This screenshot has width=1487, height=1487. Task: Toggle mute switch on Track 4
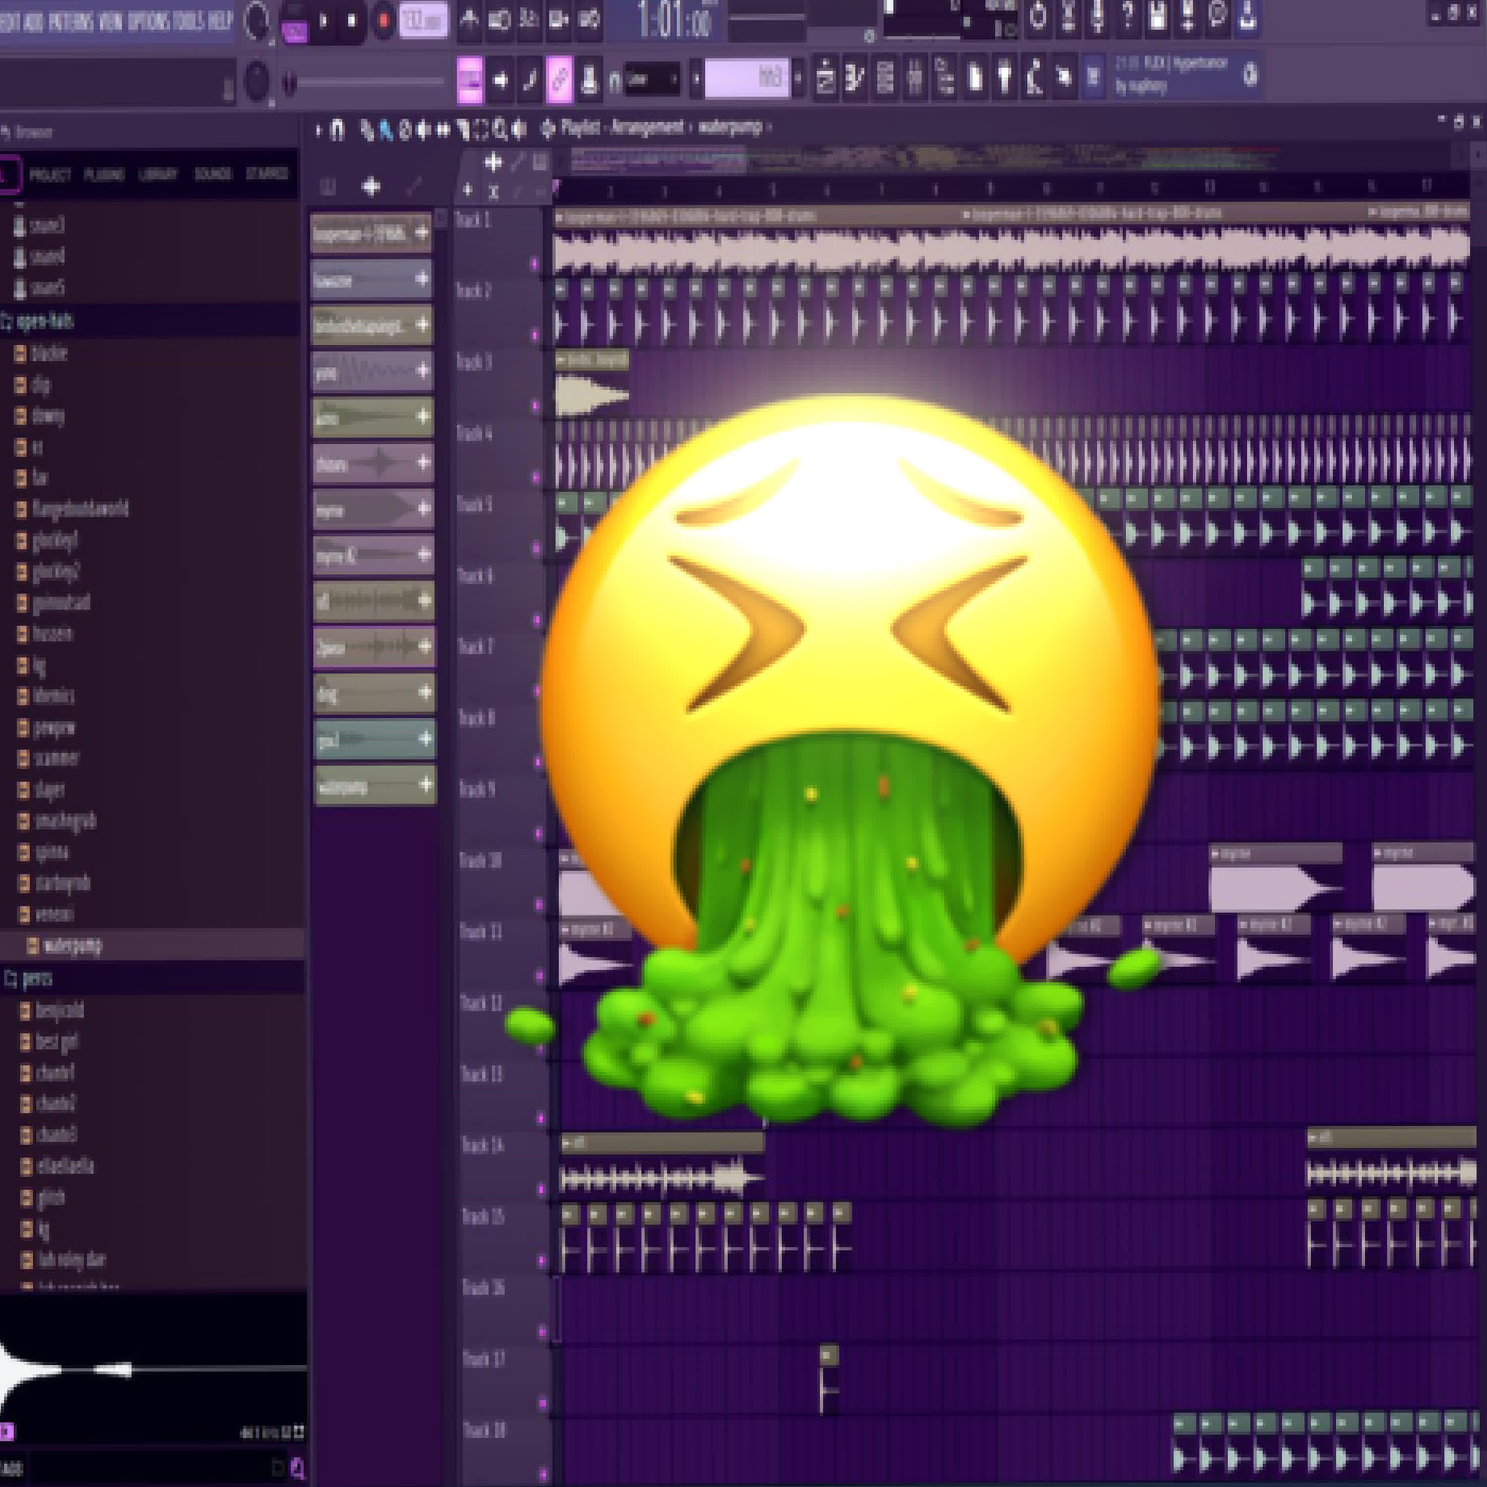(x=536, y=477)
